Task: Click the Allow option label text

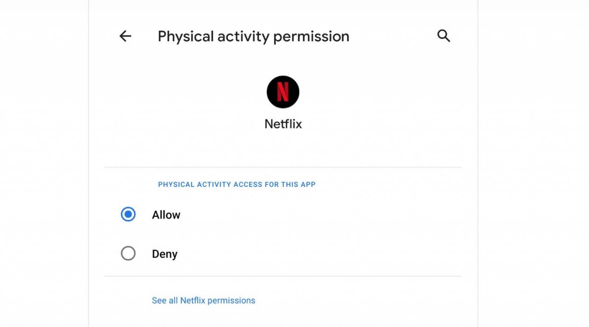Action: (x=166, y=214)
